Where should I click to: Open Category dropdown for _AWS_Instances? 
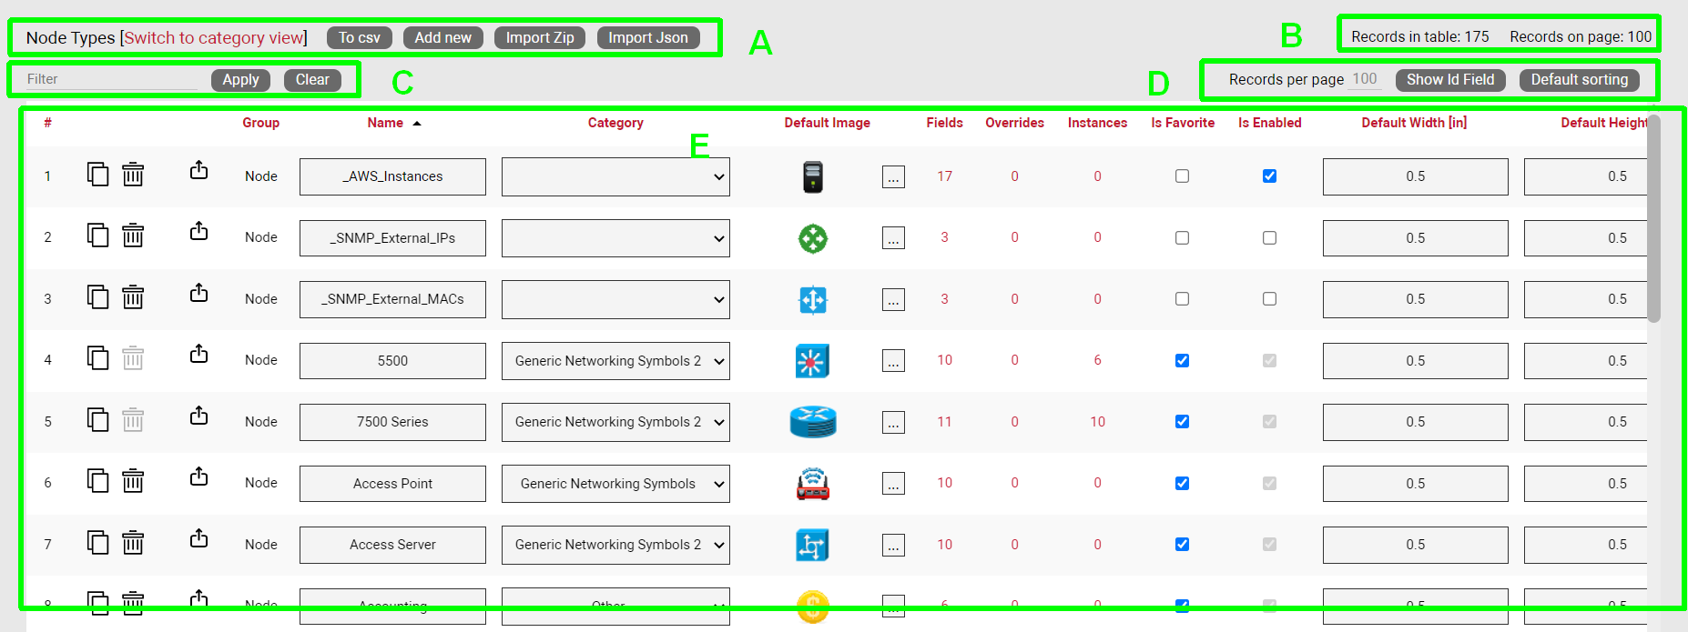[x=615, y=177]
